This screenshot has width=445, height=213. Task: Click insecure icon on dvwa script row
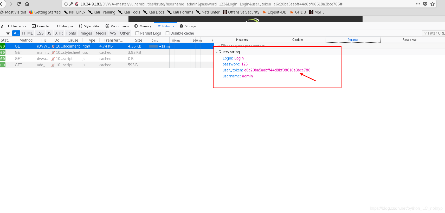click(53, 59)
